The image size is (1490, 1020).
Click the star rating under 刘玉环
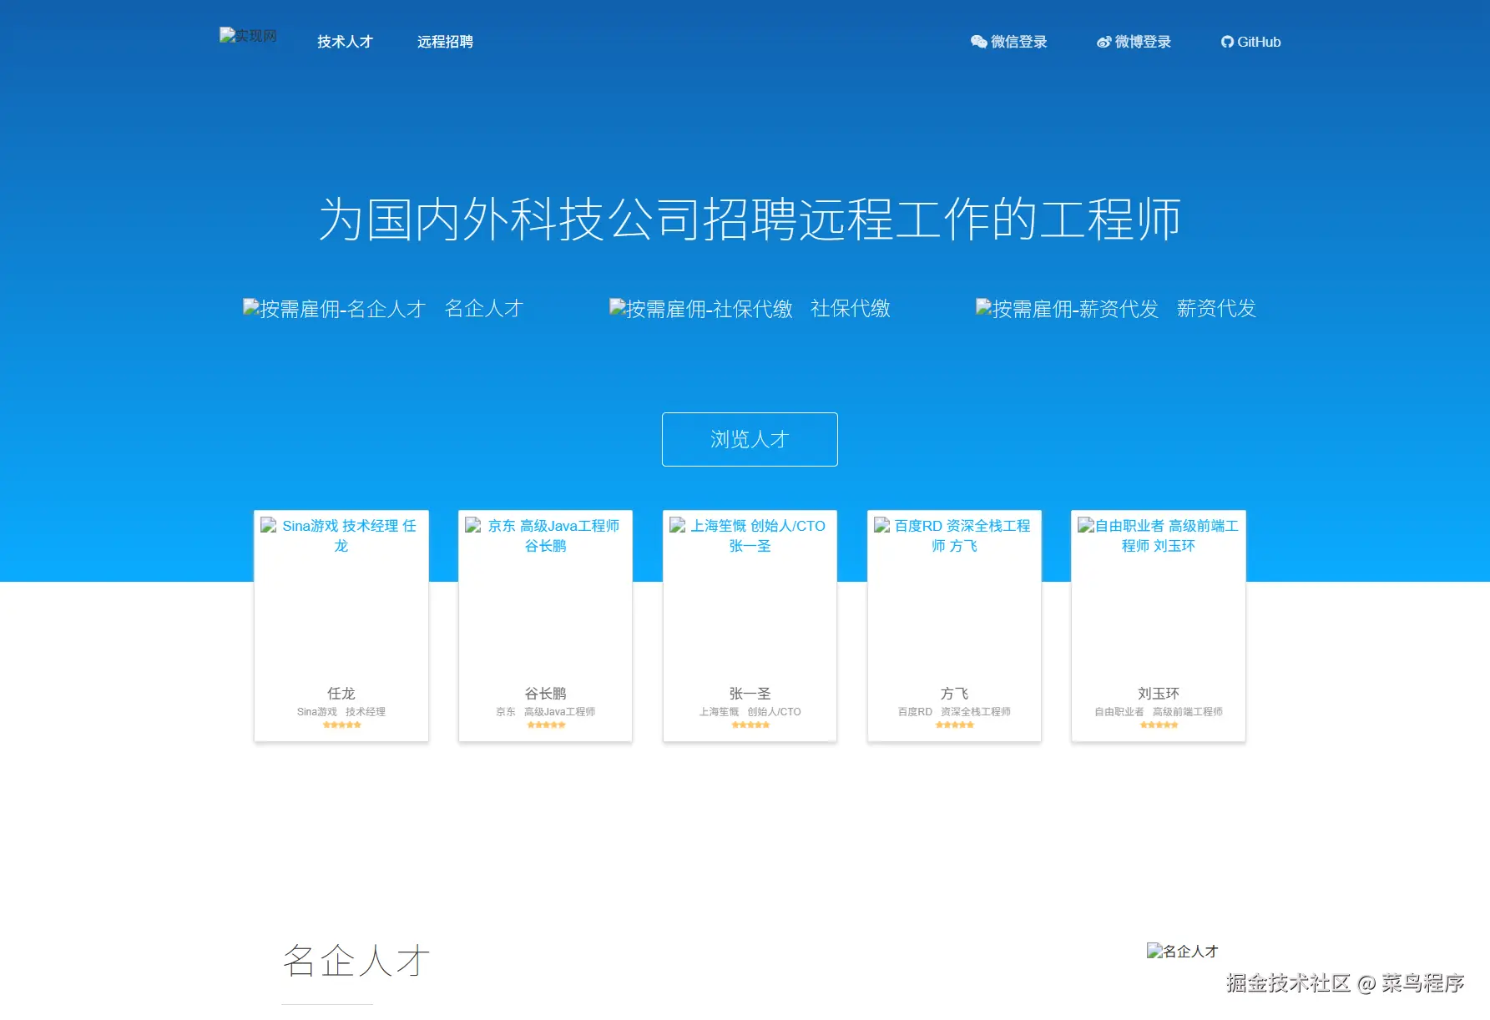(1159, 725)
